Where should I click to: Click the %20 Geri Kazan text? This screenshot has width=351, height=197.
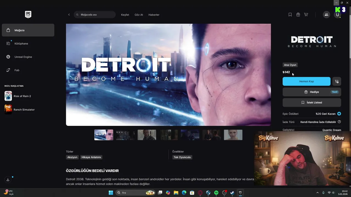tap(325, 114)
